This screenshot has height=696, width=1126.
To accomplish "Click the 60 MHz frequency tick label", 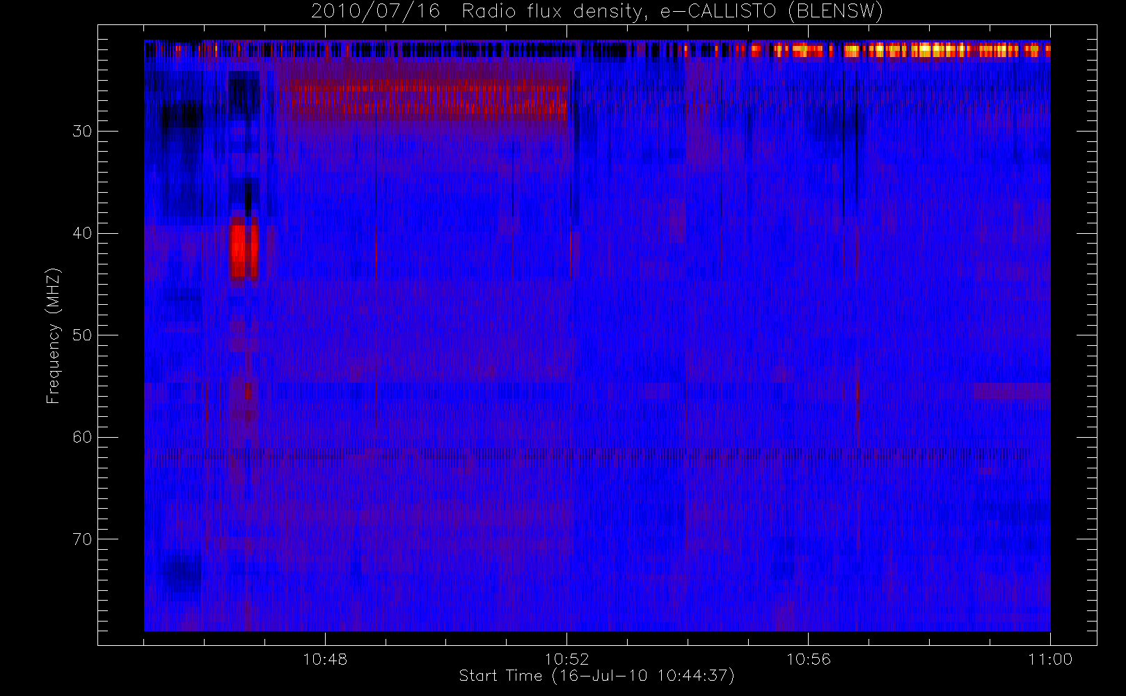I will 82,437.
